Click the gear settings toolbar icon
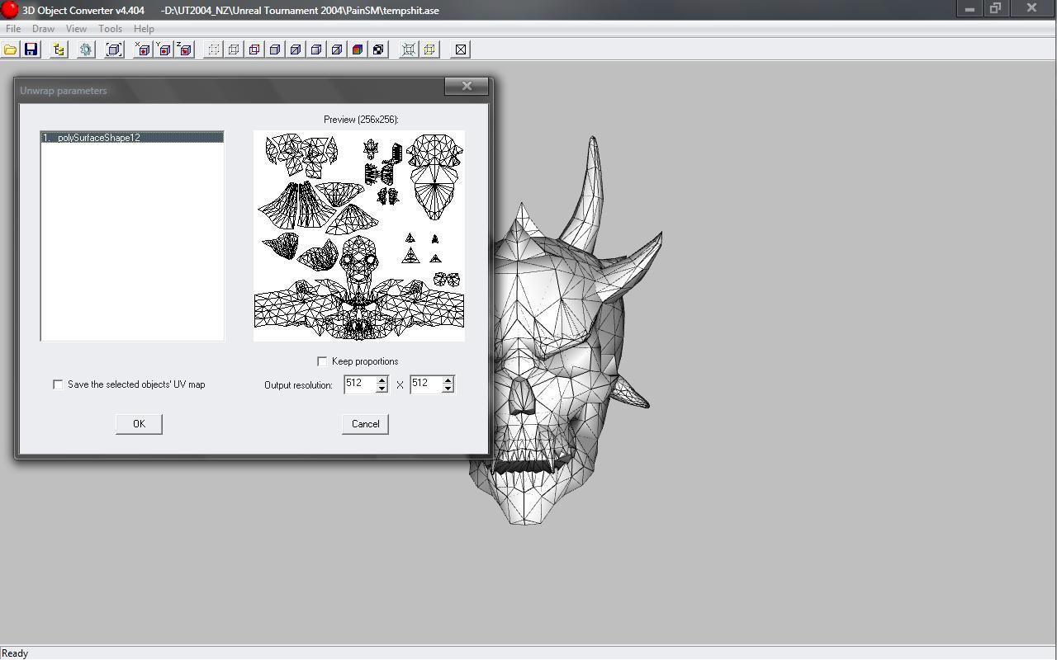The image size is (1057, 660). pyautogui.click(x=86, y=49)
